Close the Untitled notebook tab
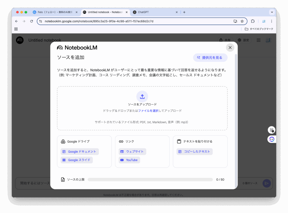288x213 pixels. (x=127, y=12)
